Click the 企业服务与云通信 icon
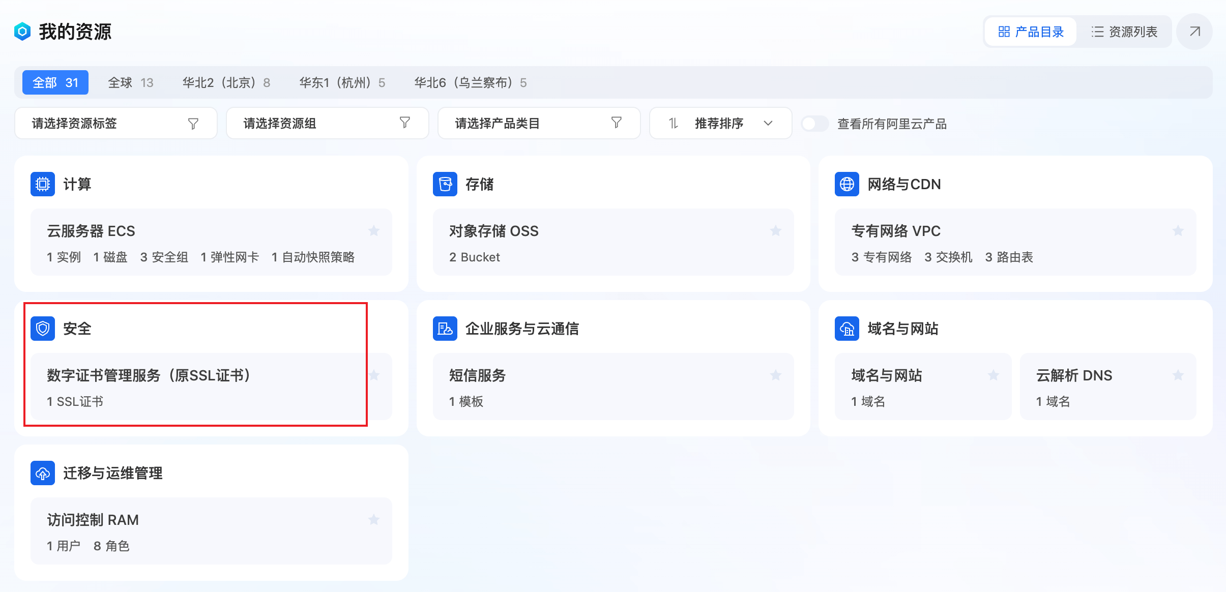Screen dimensions: 1226x592 (x=444, y=329)
